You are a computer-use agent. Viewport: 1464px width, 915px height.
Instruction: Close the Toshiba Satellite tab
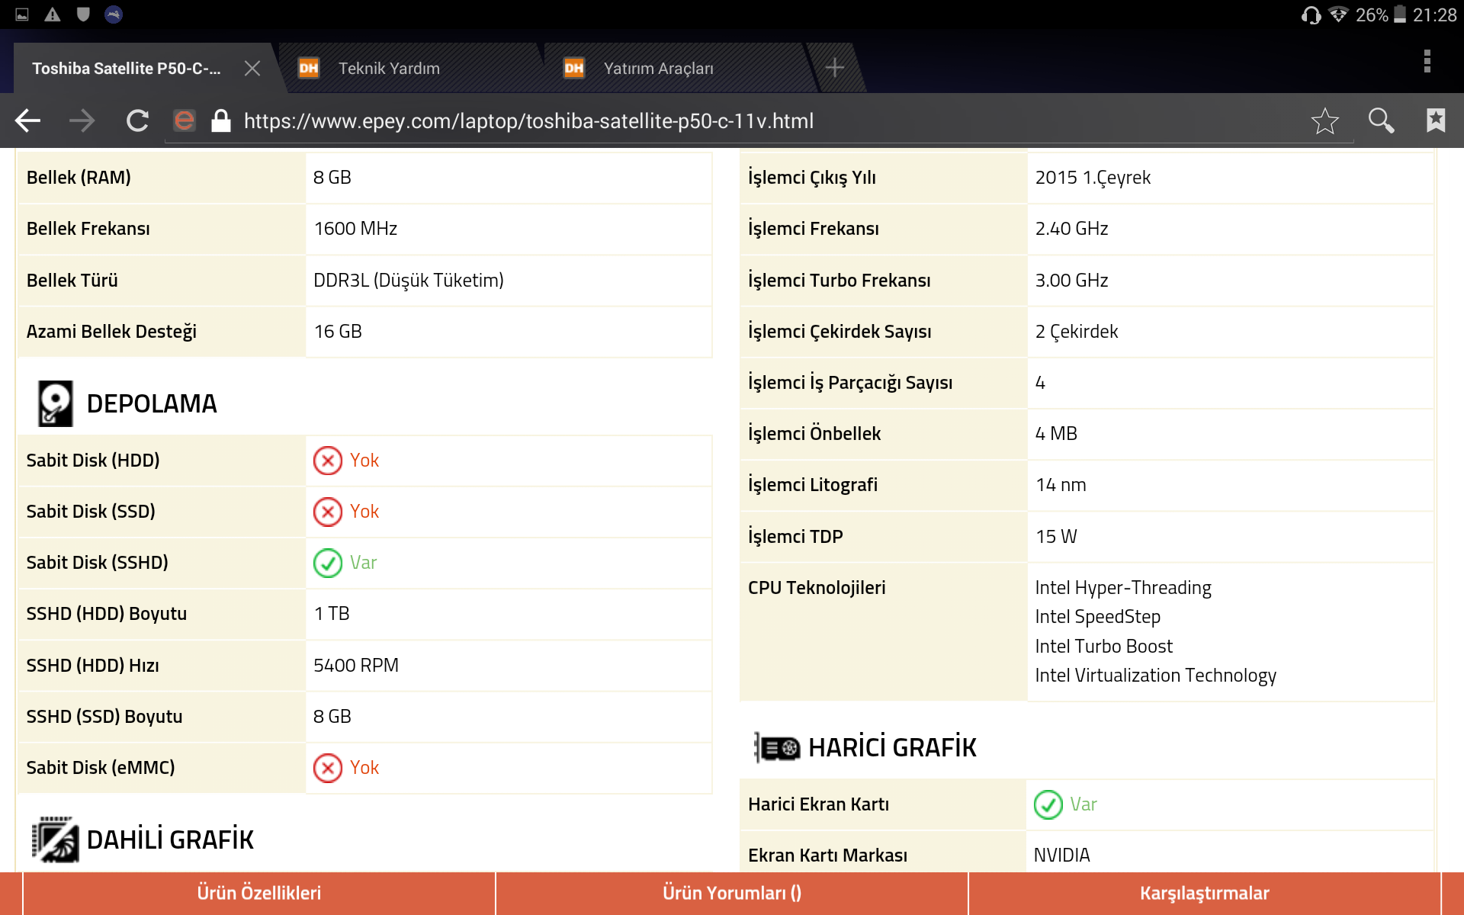pyautogui.click(x=252, y=69)
